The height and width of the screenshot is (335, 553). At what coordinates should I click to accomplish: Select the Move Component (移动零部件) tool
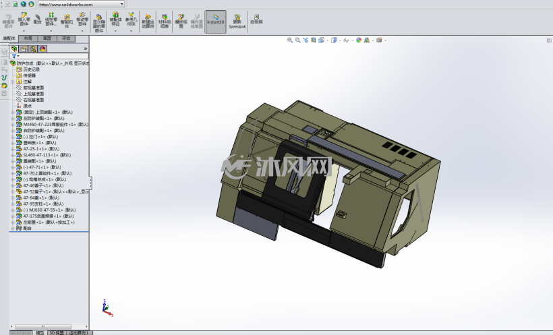(x=82, y=20)
